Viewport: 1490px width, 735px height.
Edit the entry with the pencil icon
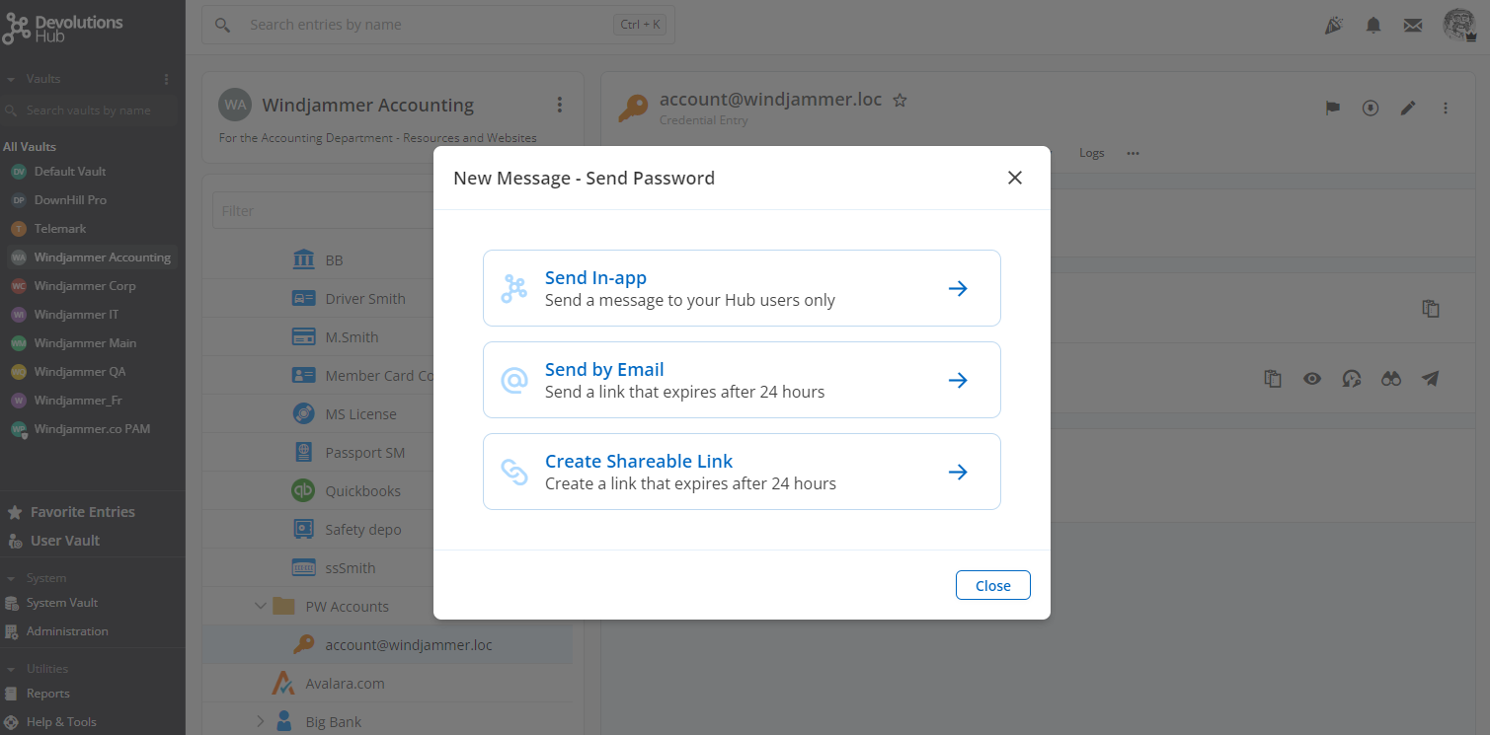click(x=1408, y=108)
